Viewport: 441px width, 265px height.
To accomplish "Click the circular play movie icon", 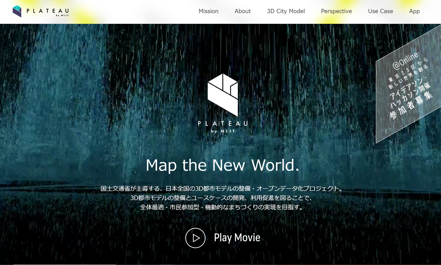I will (195, 238).
